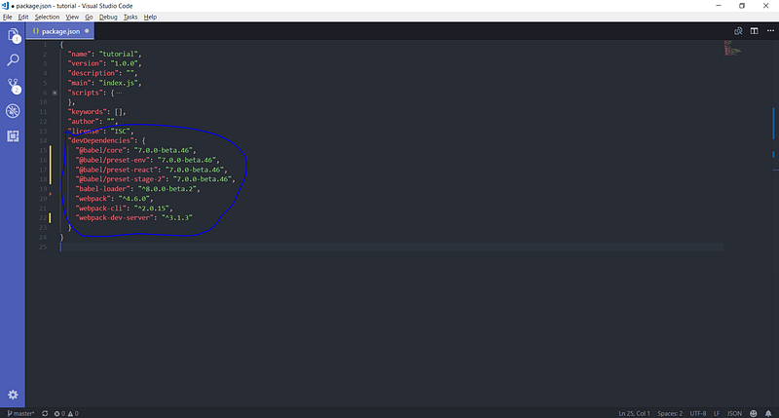Open the Debug view in activity bar
The height and width of the screenshot is (418, 779).
click(x=13, y=111)
